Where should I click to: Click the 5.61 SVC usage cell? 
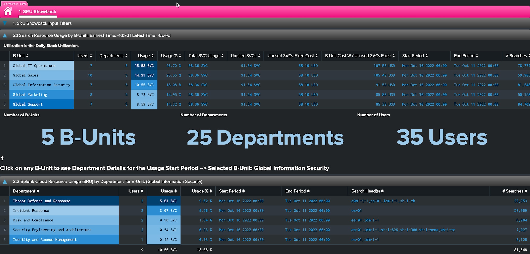[164, 201]
